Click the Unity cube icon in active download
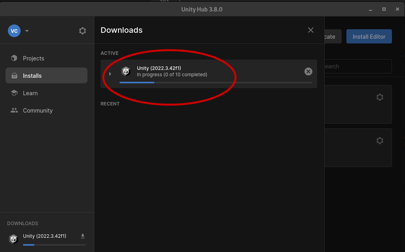Viewport: 405px width, 252px height. click(x=126, y=71)
